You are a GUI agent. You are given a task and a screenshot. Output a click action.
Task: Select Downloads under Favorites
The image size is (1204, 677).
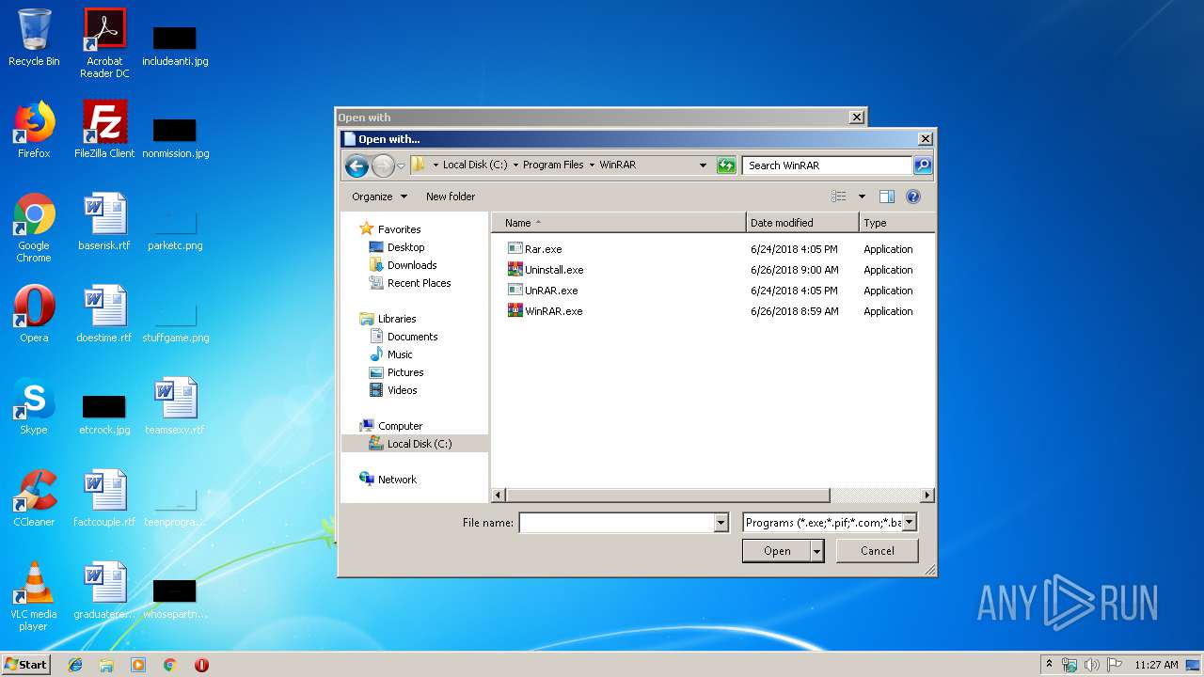click(412, 265)
